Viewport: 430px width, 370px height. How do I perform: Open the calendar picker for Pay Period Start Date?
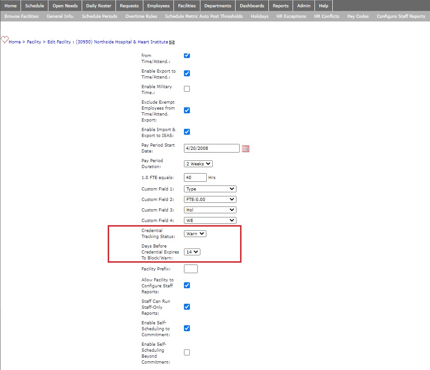(246, 148)
